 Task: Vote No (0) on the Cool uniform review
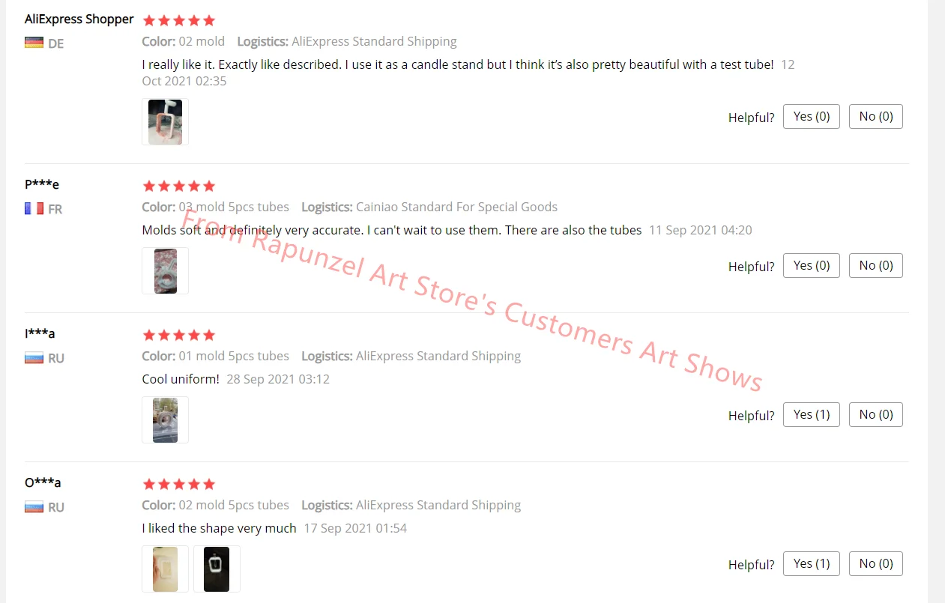[876, 414]
